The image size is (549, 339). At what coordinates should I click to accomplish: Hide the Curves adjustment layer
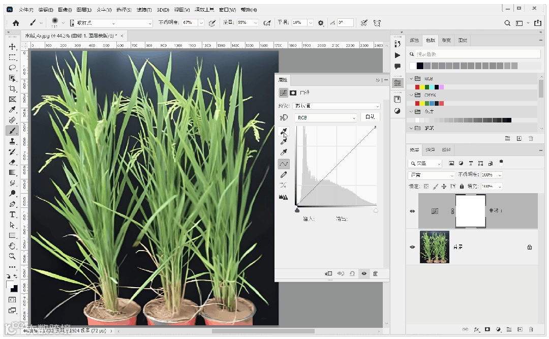click(412, 211)
